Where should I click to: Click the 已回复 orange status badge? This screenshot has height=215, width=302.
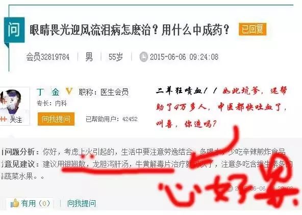pyautogui.click(x=253, y=29)
